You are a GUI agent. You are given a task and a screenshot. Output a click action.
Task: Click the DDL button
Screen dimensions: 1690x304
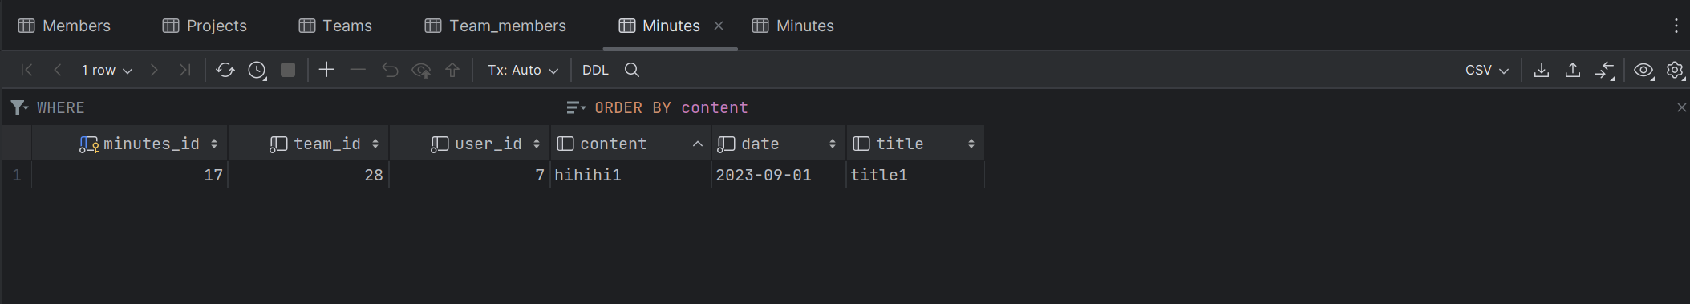[x=595, y=71]
